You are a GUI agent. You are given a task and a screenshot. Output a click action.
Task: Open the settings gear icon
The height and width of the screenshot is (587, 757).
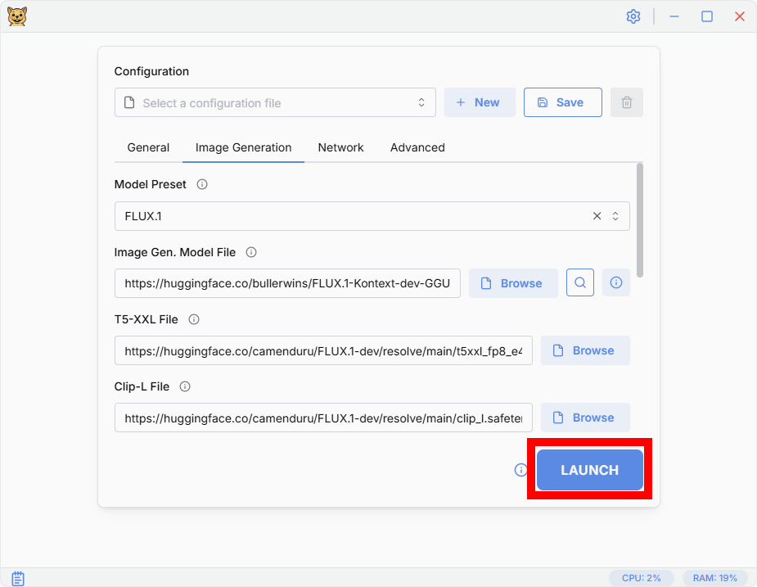[633, 16]
